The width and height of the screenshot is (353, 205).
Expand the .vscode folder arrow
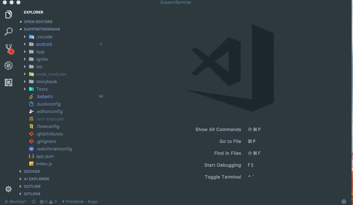pos(25,37)
